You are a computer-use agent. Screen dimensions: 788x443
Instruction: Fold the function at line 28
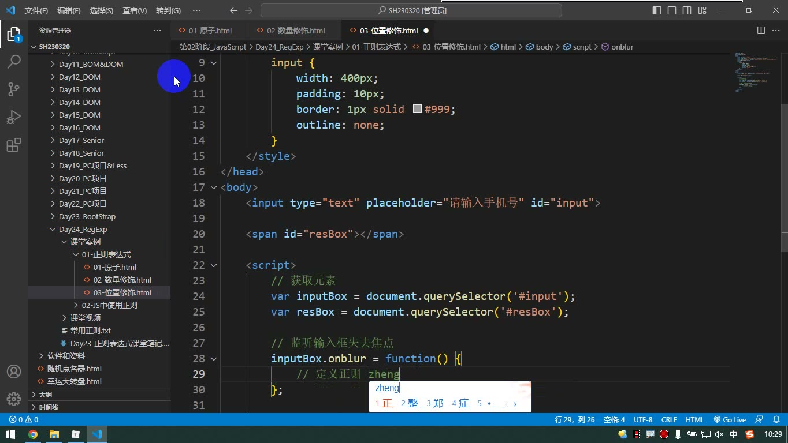[x=214, y=359]
